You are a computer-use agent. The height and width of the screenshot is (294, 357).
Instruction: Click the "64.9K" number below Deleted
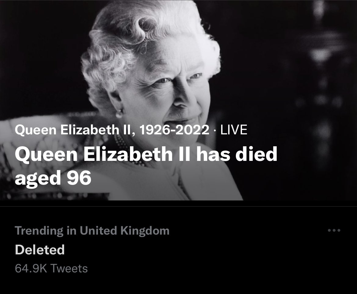click(x=31, y=268)
